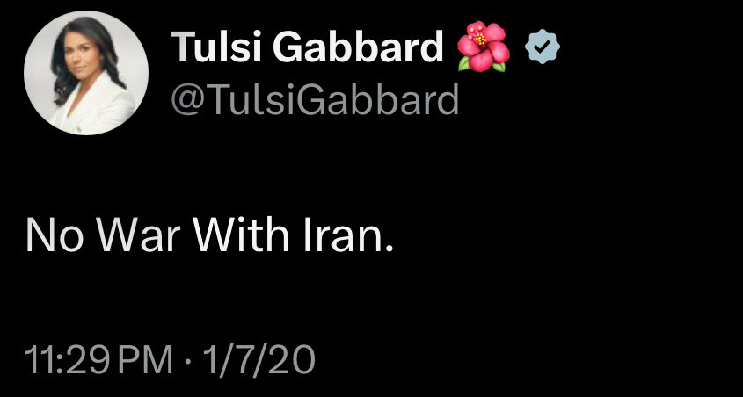Open the @TulsiGabbard handle link
This screenshot has width=743, height=397.
point(314,100)
